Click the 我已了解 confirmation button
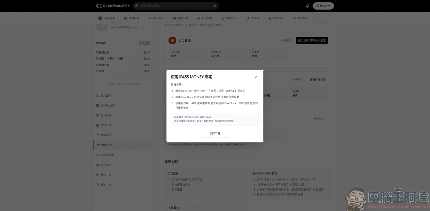This screenshot has height=211, width=430. (215, 133)
